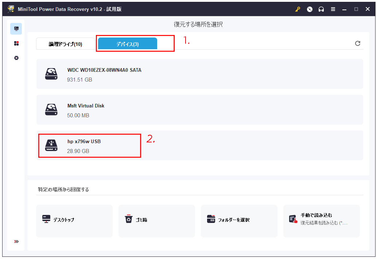This screenshot has height=259, width=377.
Task: Open the modules grid icon in sidebar
Action: click(16, 43)
